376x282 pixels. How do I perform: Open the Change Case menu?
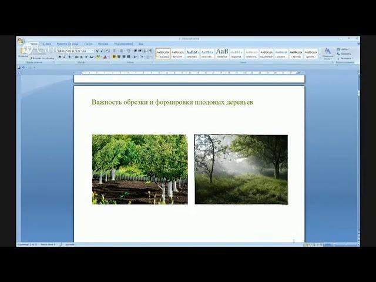click(x=92, y=57)
